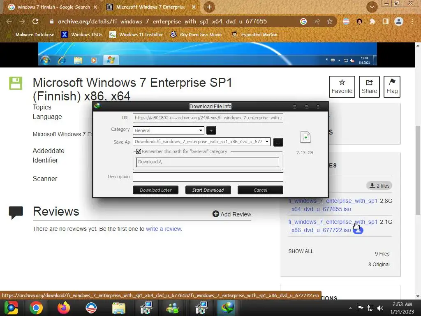Open the Espectral McGee bookmark
This screenshot has height=316, width=421.
254,35
